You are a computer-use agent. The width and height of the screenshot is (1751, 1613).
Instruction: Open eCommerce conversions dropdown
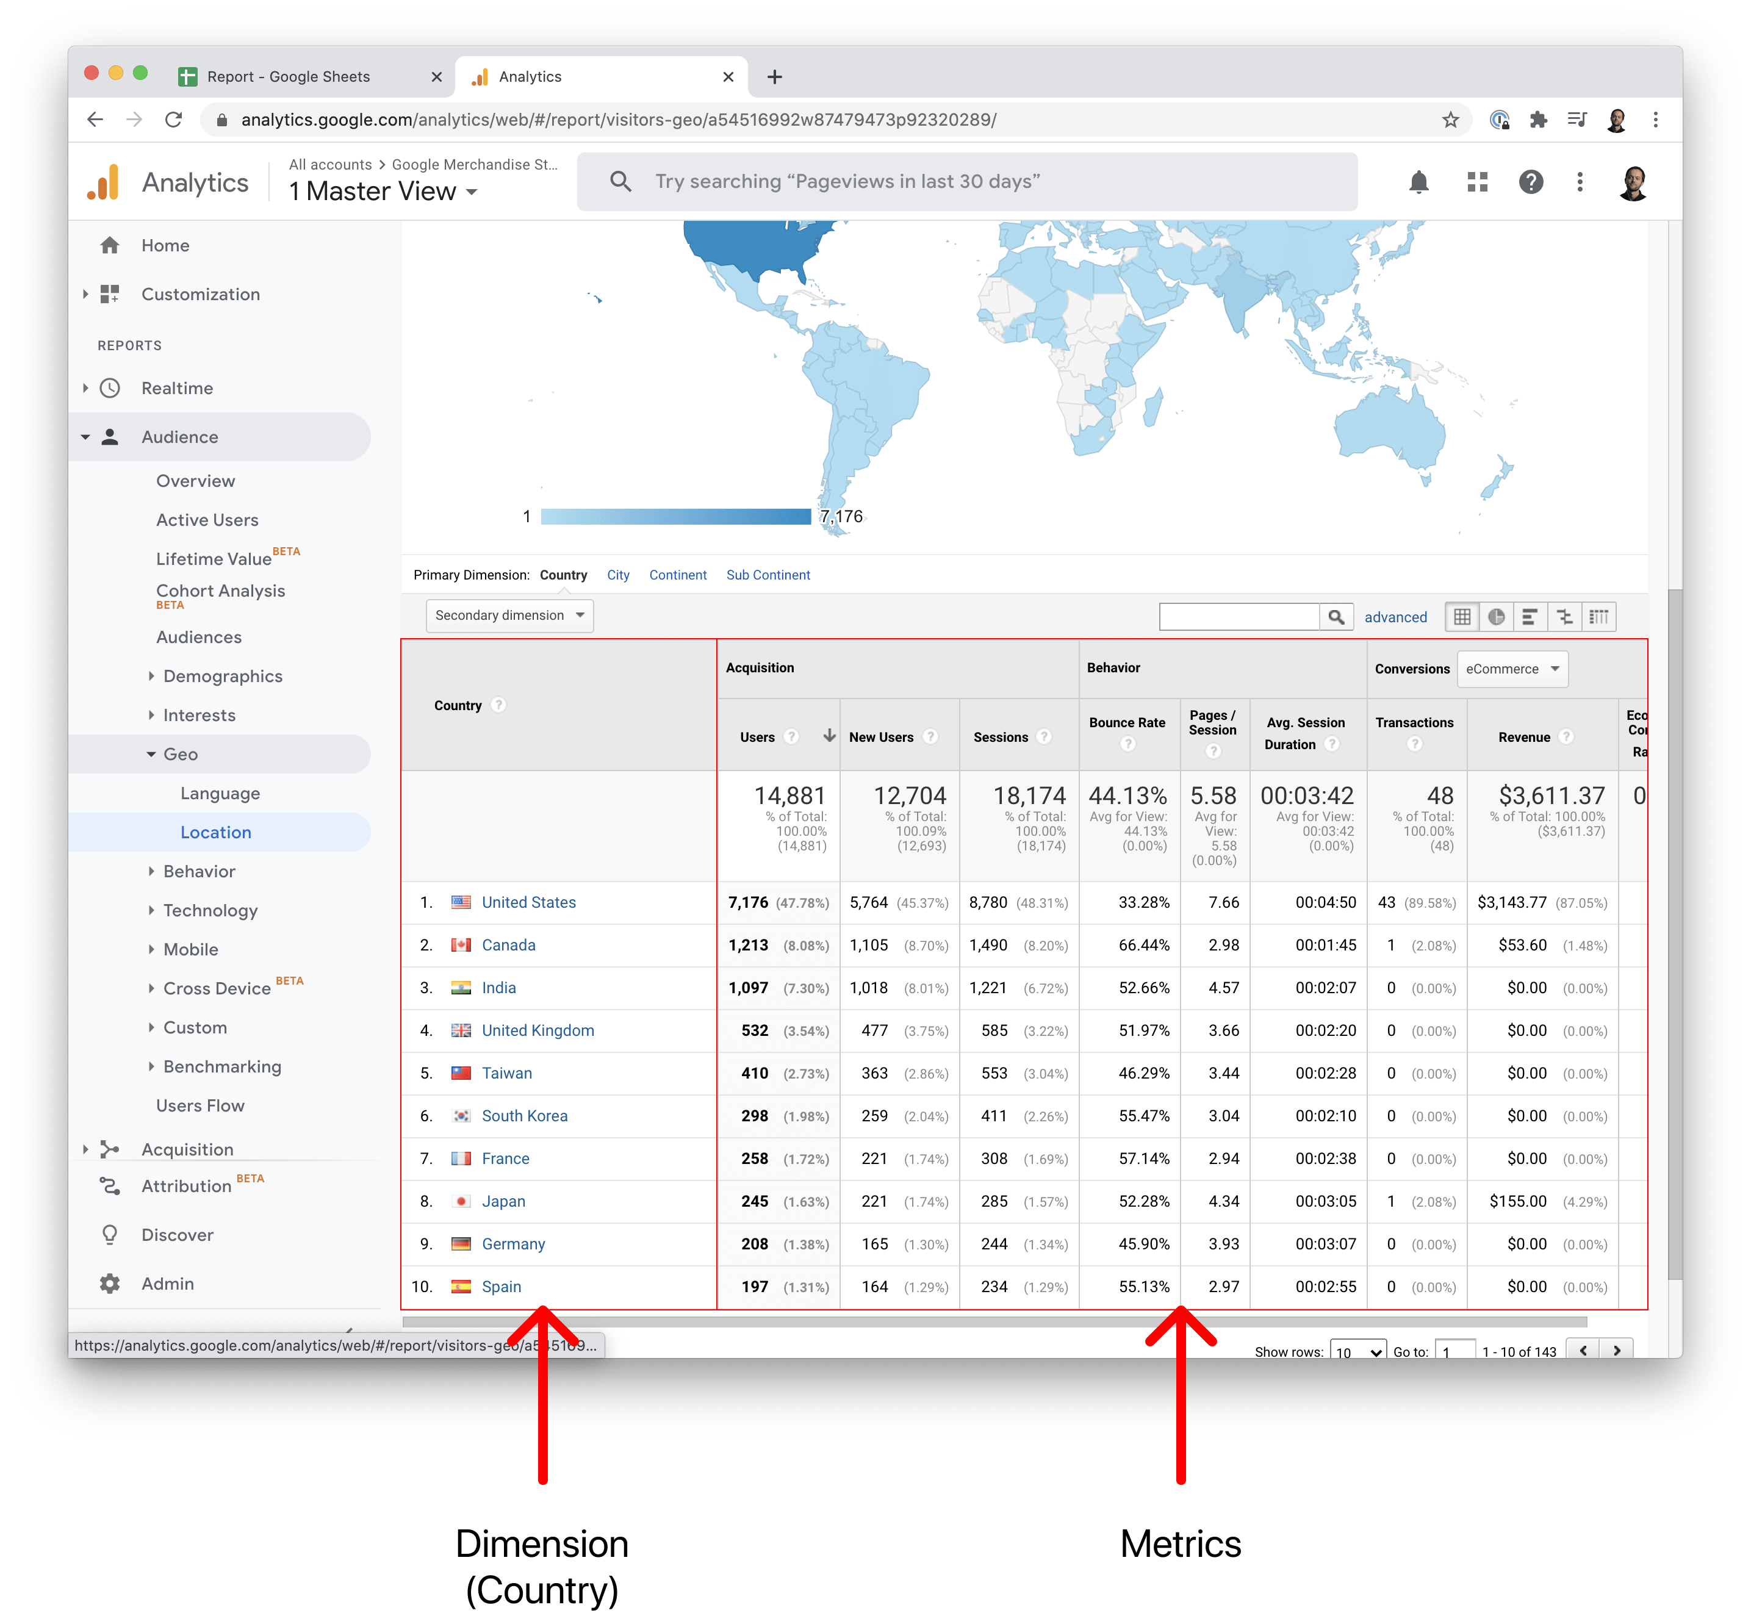(1512, 669)
